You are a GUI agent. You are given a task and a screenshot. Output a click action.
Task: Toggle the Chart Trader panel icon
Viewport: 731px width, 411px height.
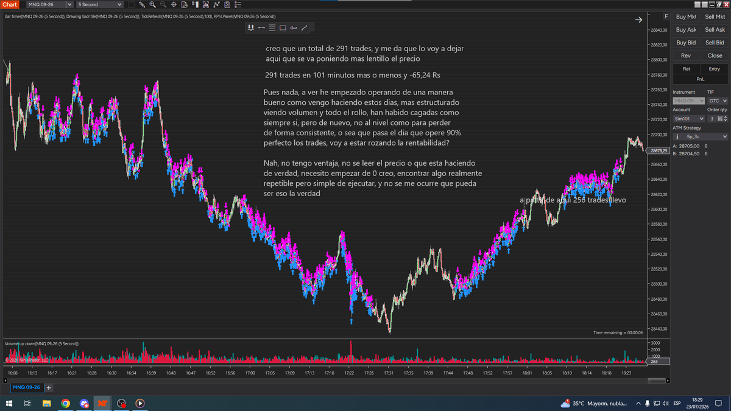[195, 4]
